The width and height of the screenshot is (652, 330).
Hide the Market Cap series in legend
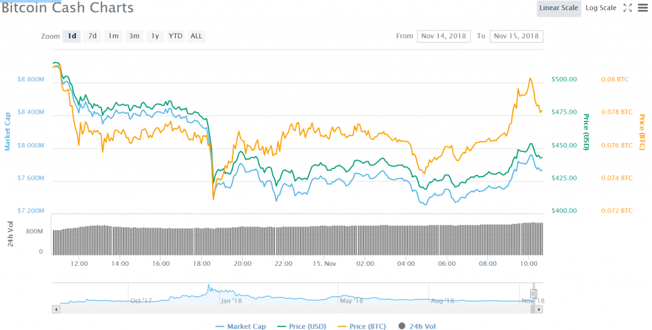(240, 326)
